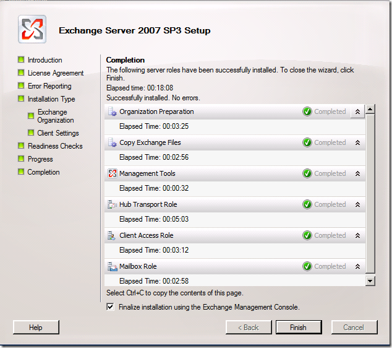This screenshot has height=348, width=392.
Task: Select the Exchange Organization sub-step
Action: tap(56, 116)
